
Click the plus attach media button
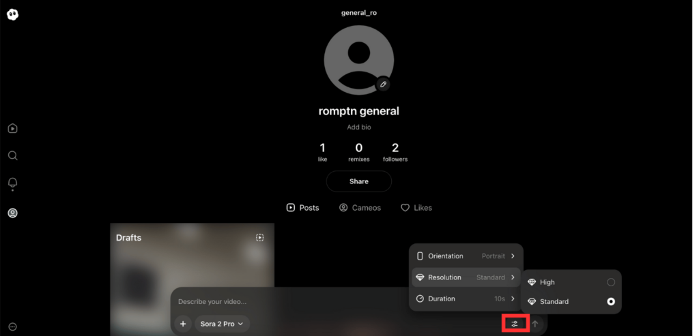183,324
